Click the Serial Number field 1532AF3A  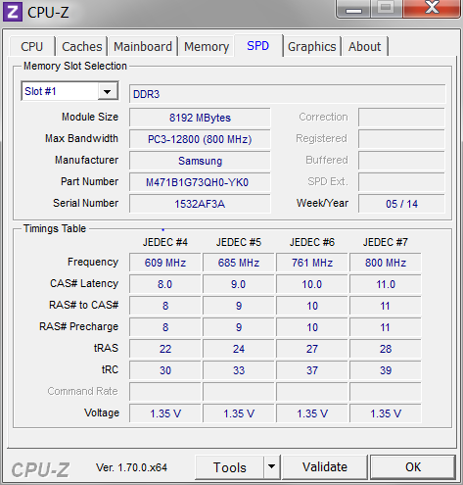(x=200, y=204)
